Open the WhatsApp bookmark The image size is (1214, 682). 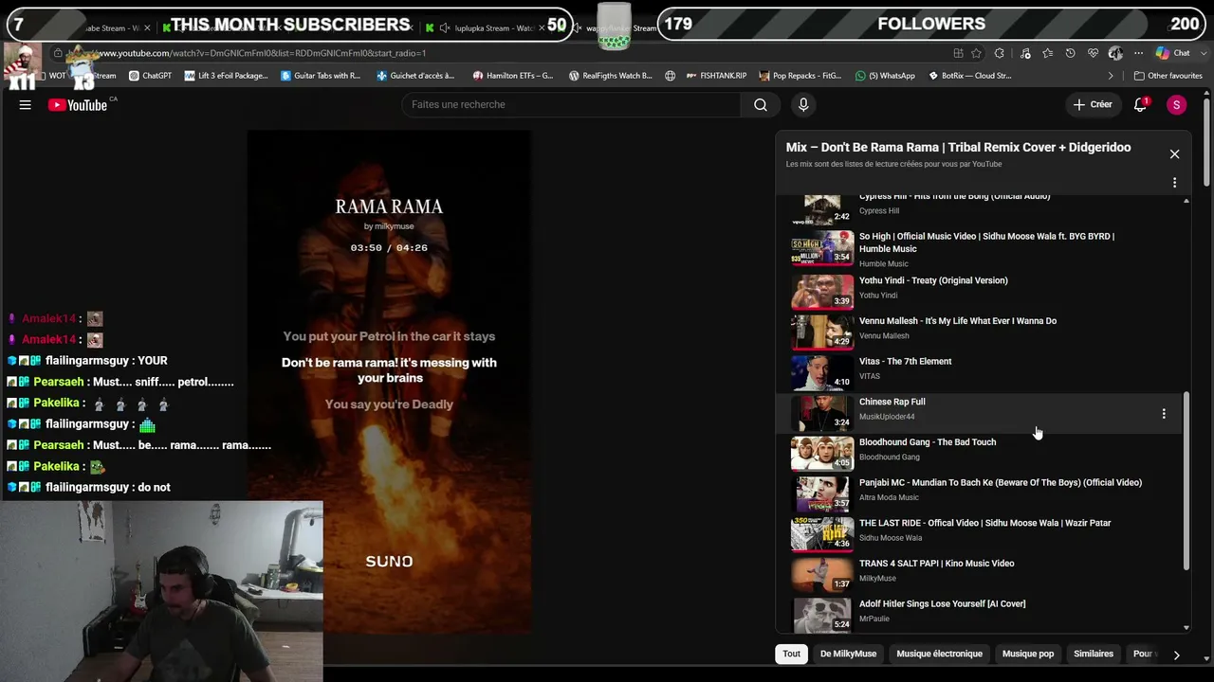pyautogui.click(x=885, y=76)
